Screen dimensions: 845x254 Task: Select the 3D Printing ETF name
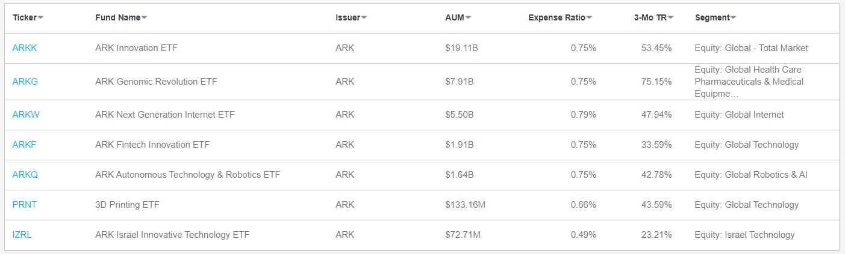click(127, 205)
